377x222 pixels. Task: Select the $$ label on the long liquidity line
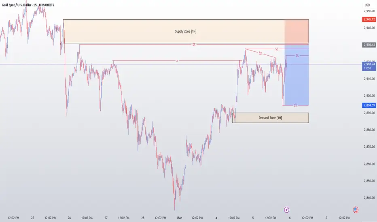point(194,45)
